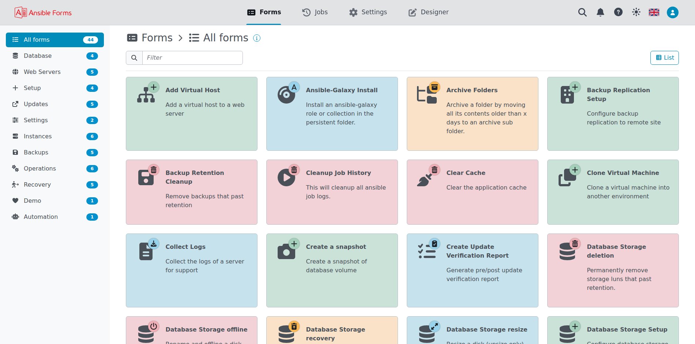Select the Operations category
This screenshot has height=344, width=695.
55,169
